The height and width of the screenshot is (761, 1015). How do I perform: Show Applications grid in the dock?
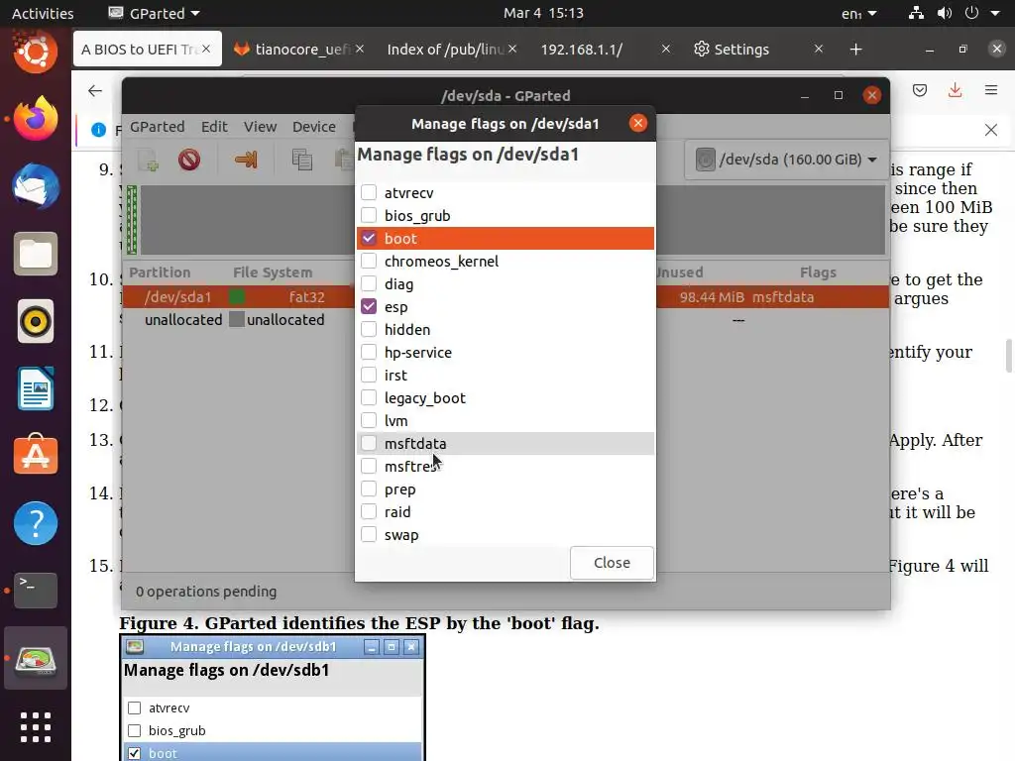click(35, 727)
